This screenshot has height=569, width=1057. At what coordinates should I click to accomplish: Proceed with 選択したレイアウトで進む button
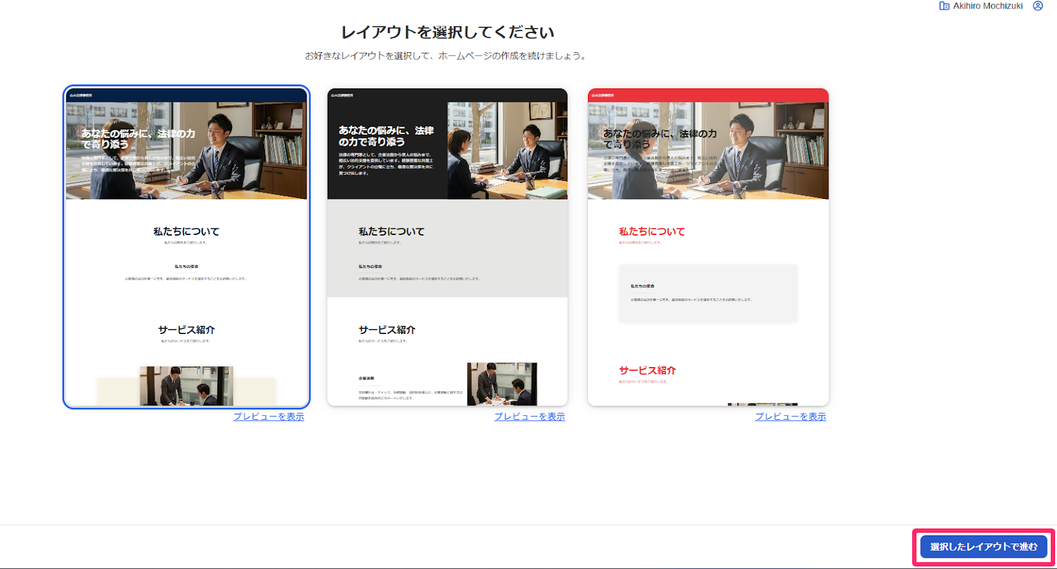click(984, 547)
